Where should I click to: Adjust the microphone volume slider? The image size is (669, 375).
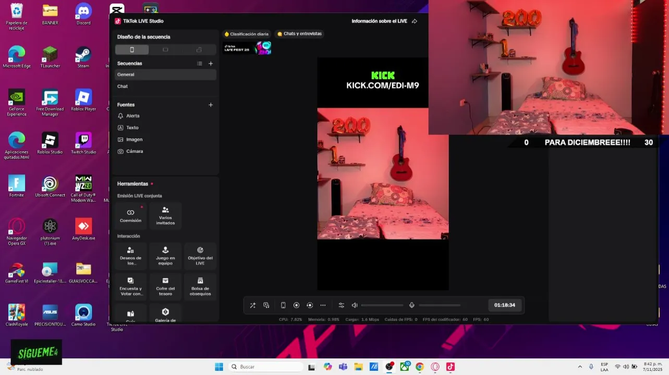pos(440,305)
